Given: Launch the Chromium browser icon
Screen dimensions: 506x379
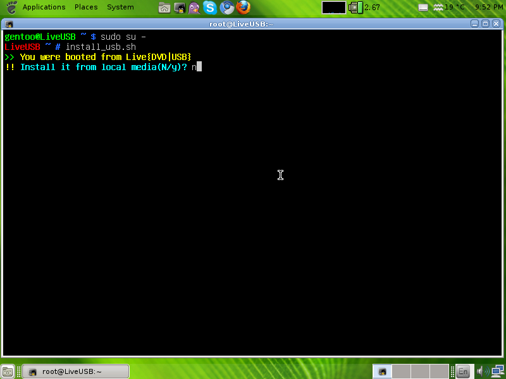Looking at the screenshot, I should [x=227, y=8].
